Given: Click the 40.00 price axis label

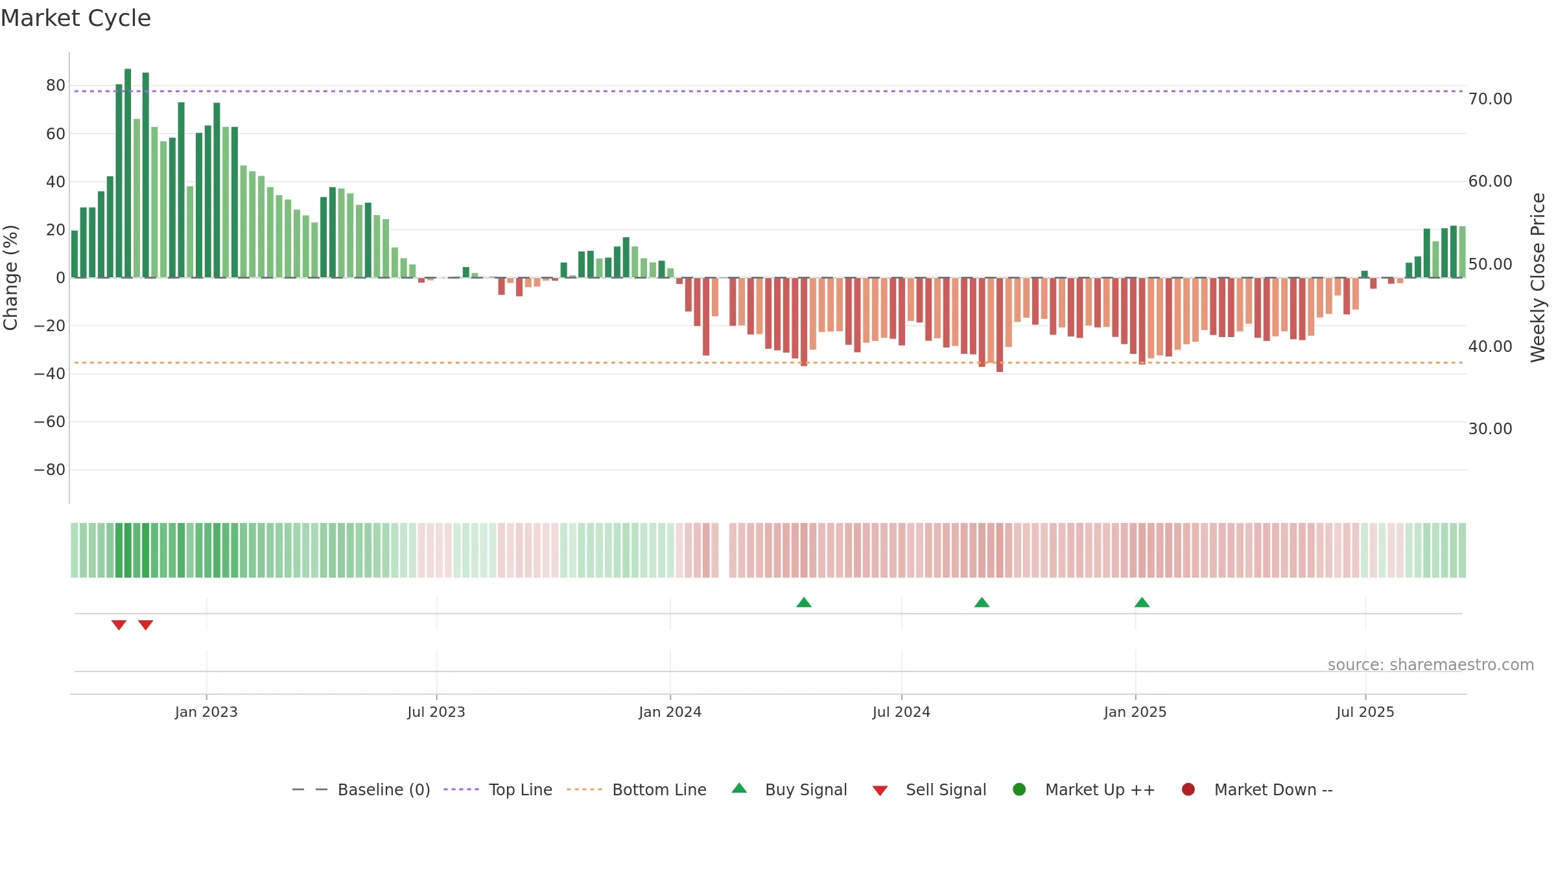Looking at the screenshot, I should (x=1490, y=346).
